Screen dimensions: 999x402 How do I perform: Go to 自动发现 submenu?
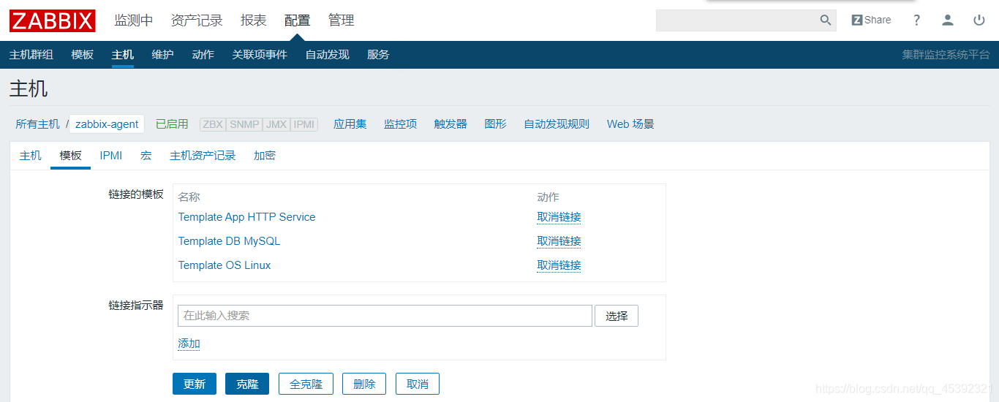click(x=328, y=55)
